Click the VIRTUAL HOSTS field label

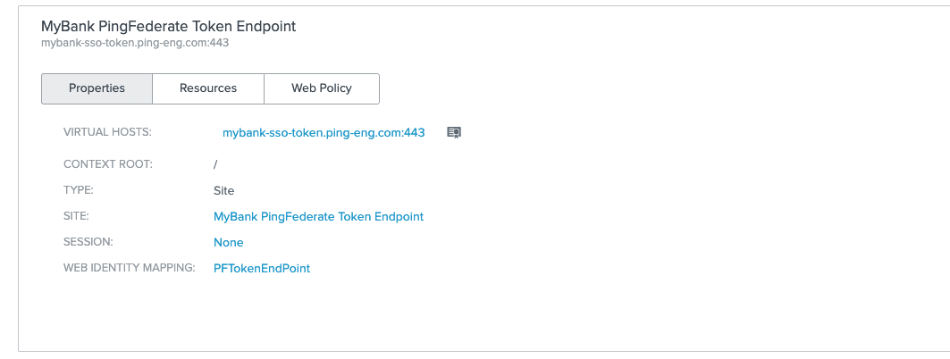(107, 132)
